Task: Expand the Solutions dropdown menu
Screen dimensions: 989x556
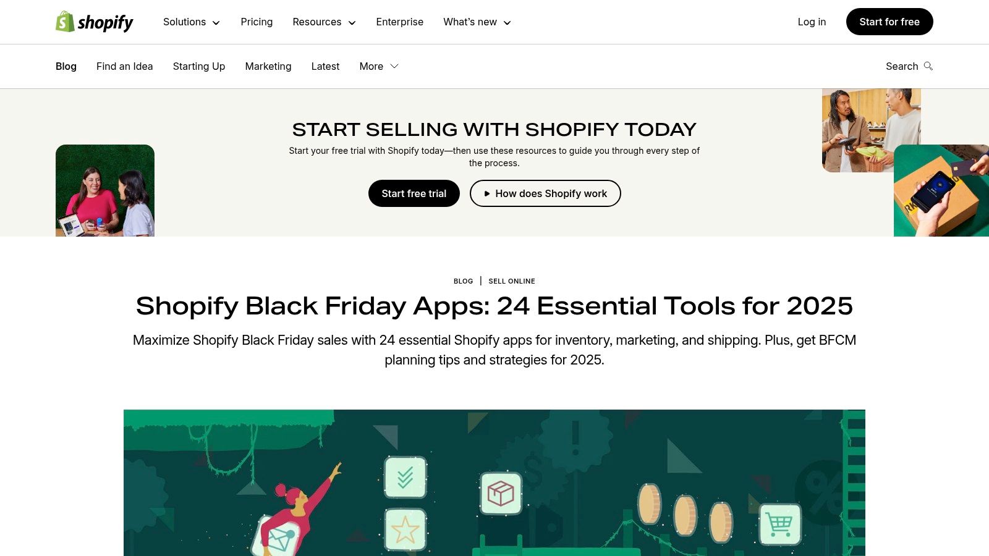Action: pos(192,22)
